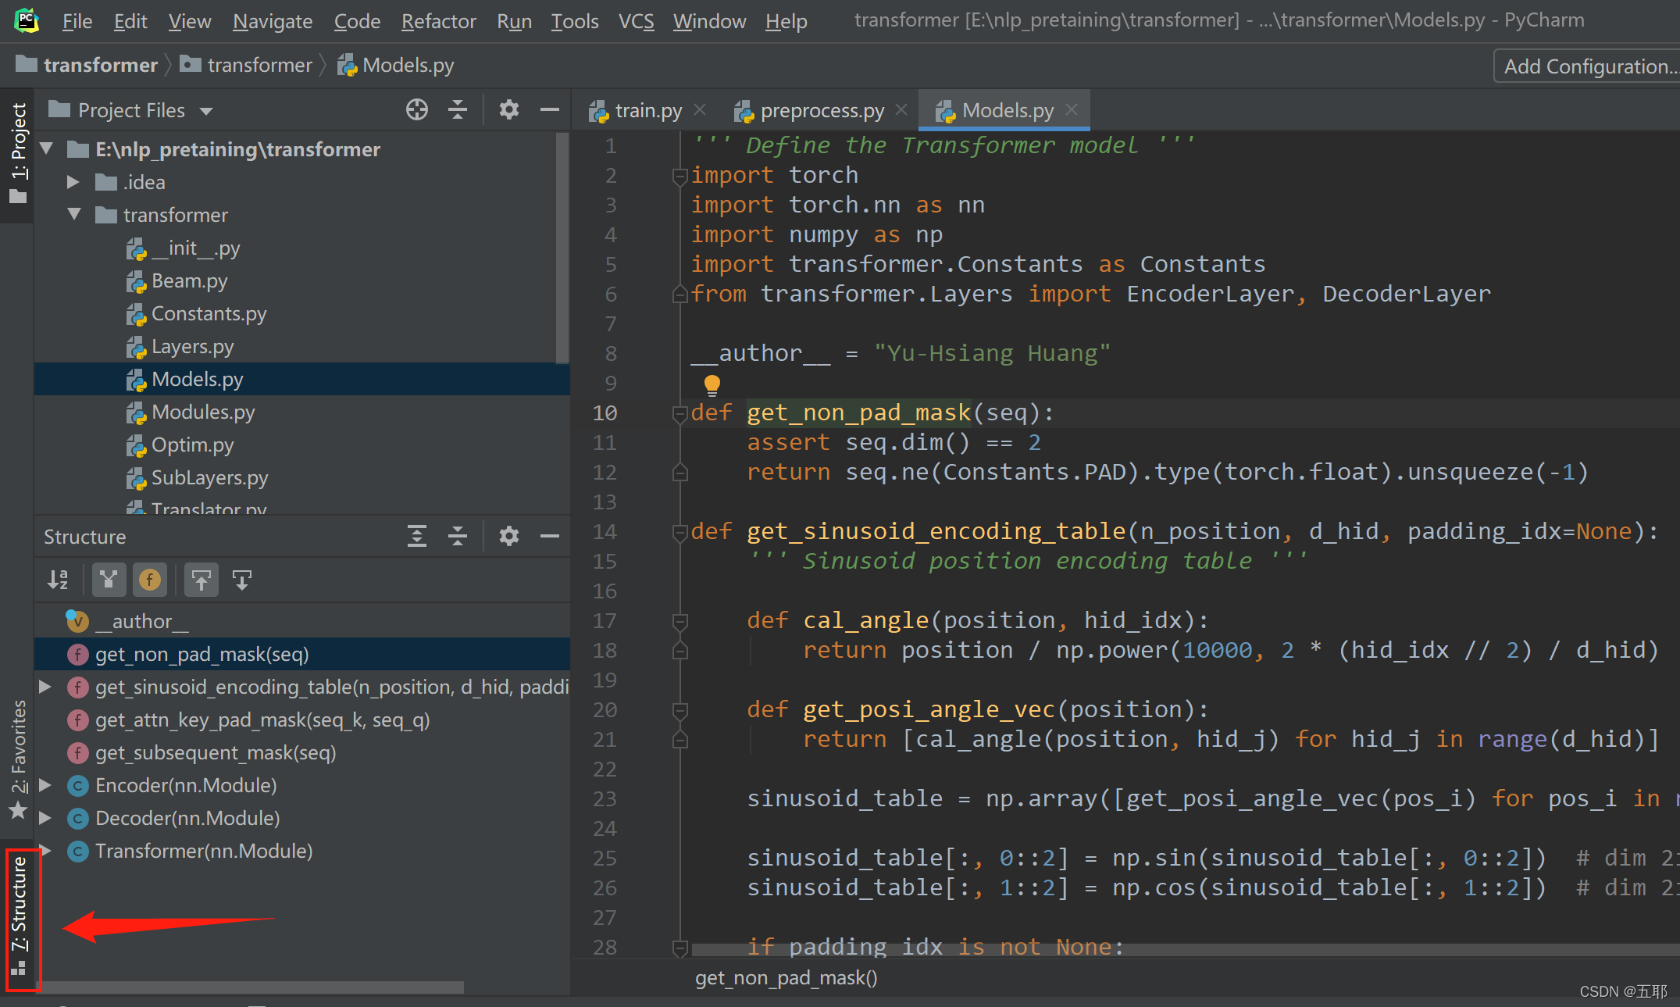Click the Autoscroll from Source icon
The width and height of the screenshot is (1680, 1007).
(x=242, y=580)
